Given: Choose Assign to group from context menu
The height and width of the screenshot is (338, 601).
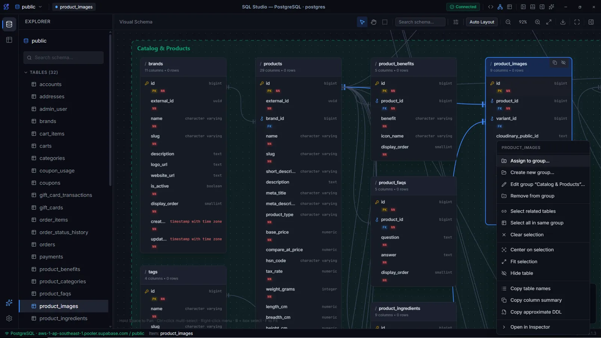Looking at the screenshot, I should (x=543, y=161).
